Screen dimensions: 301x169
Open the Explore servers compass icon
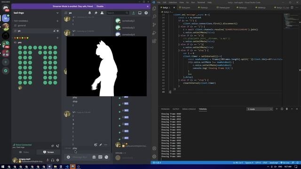(x=6, y=71)
